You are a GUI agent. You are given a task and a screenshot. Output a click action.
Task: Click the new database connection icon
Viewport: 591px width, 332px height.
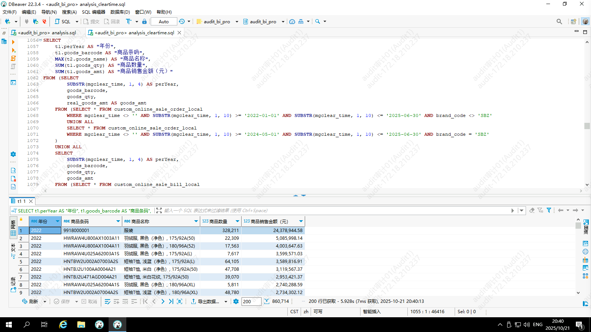7,21
